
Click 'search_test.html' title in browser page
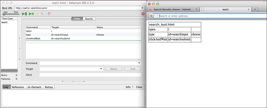(162, 24)
